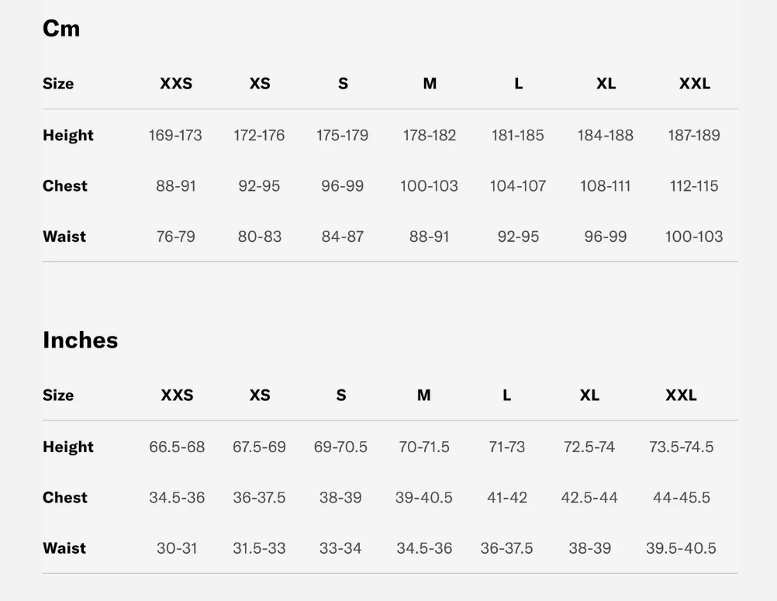Select the 73.5-74.5 height cell
Viewport: 777px width, 601px height.
682,447
